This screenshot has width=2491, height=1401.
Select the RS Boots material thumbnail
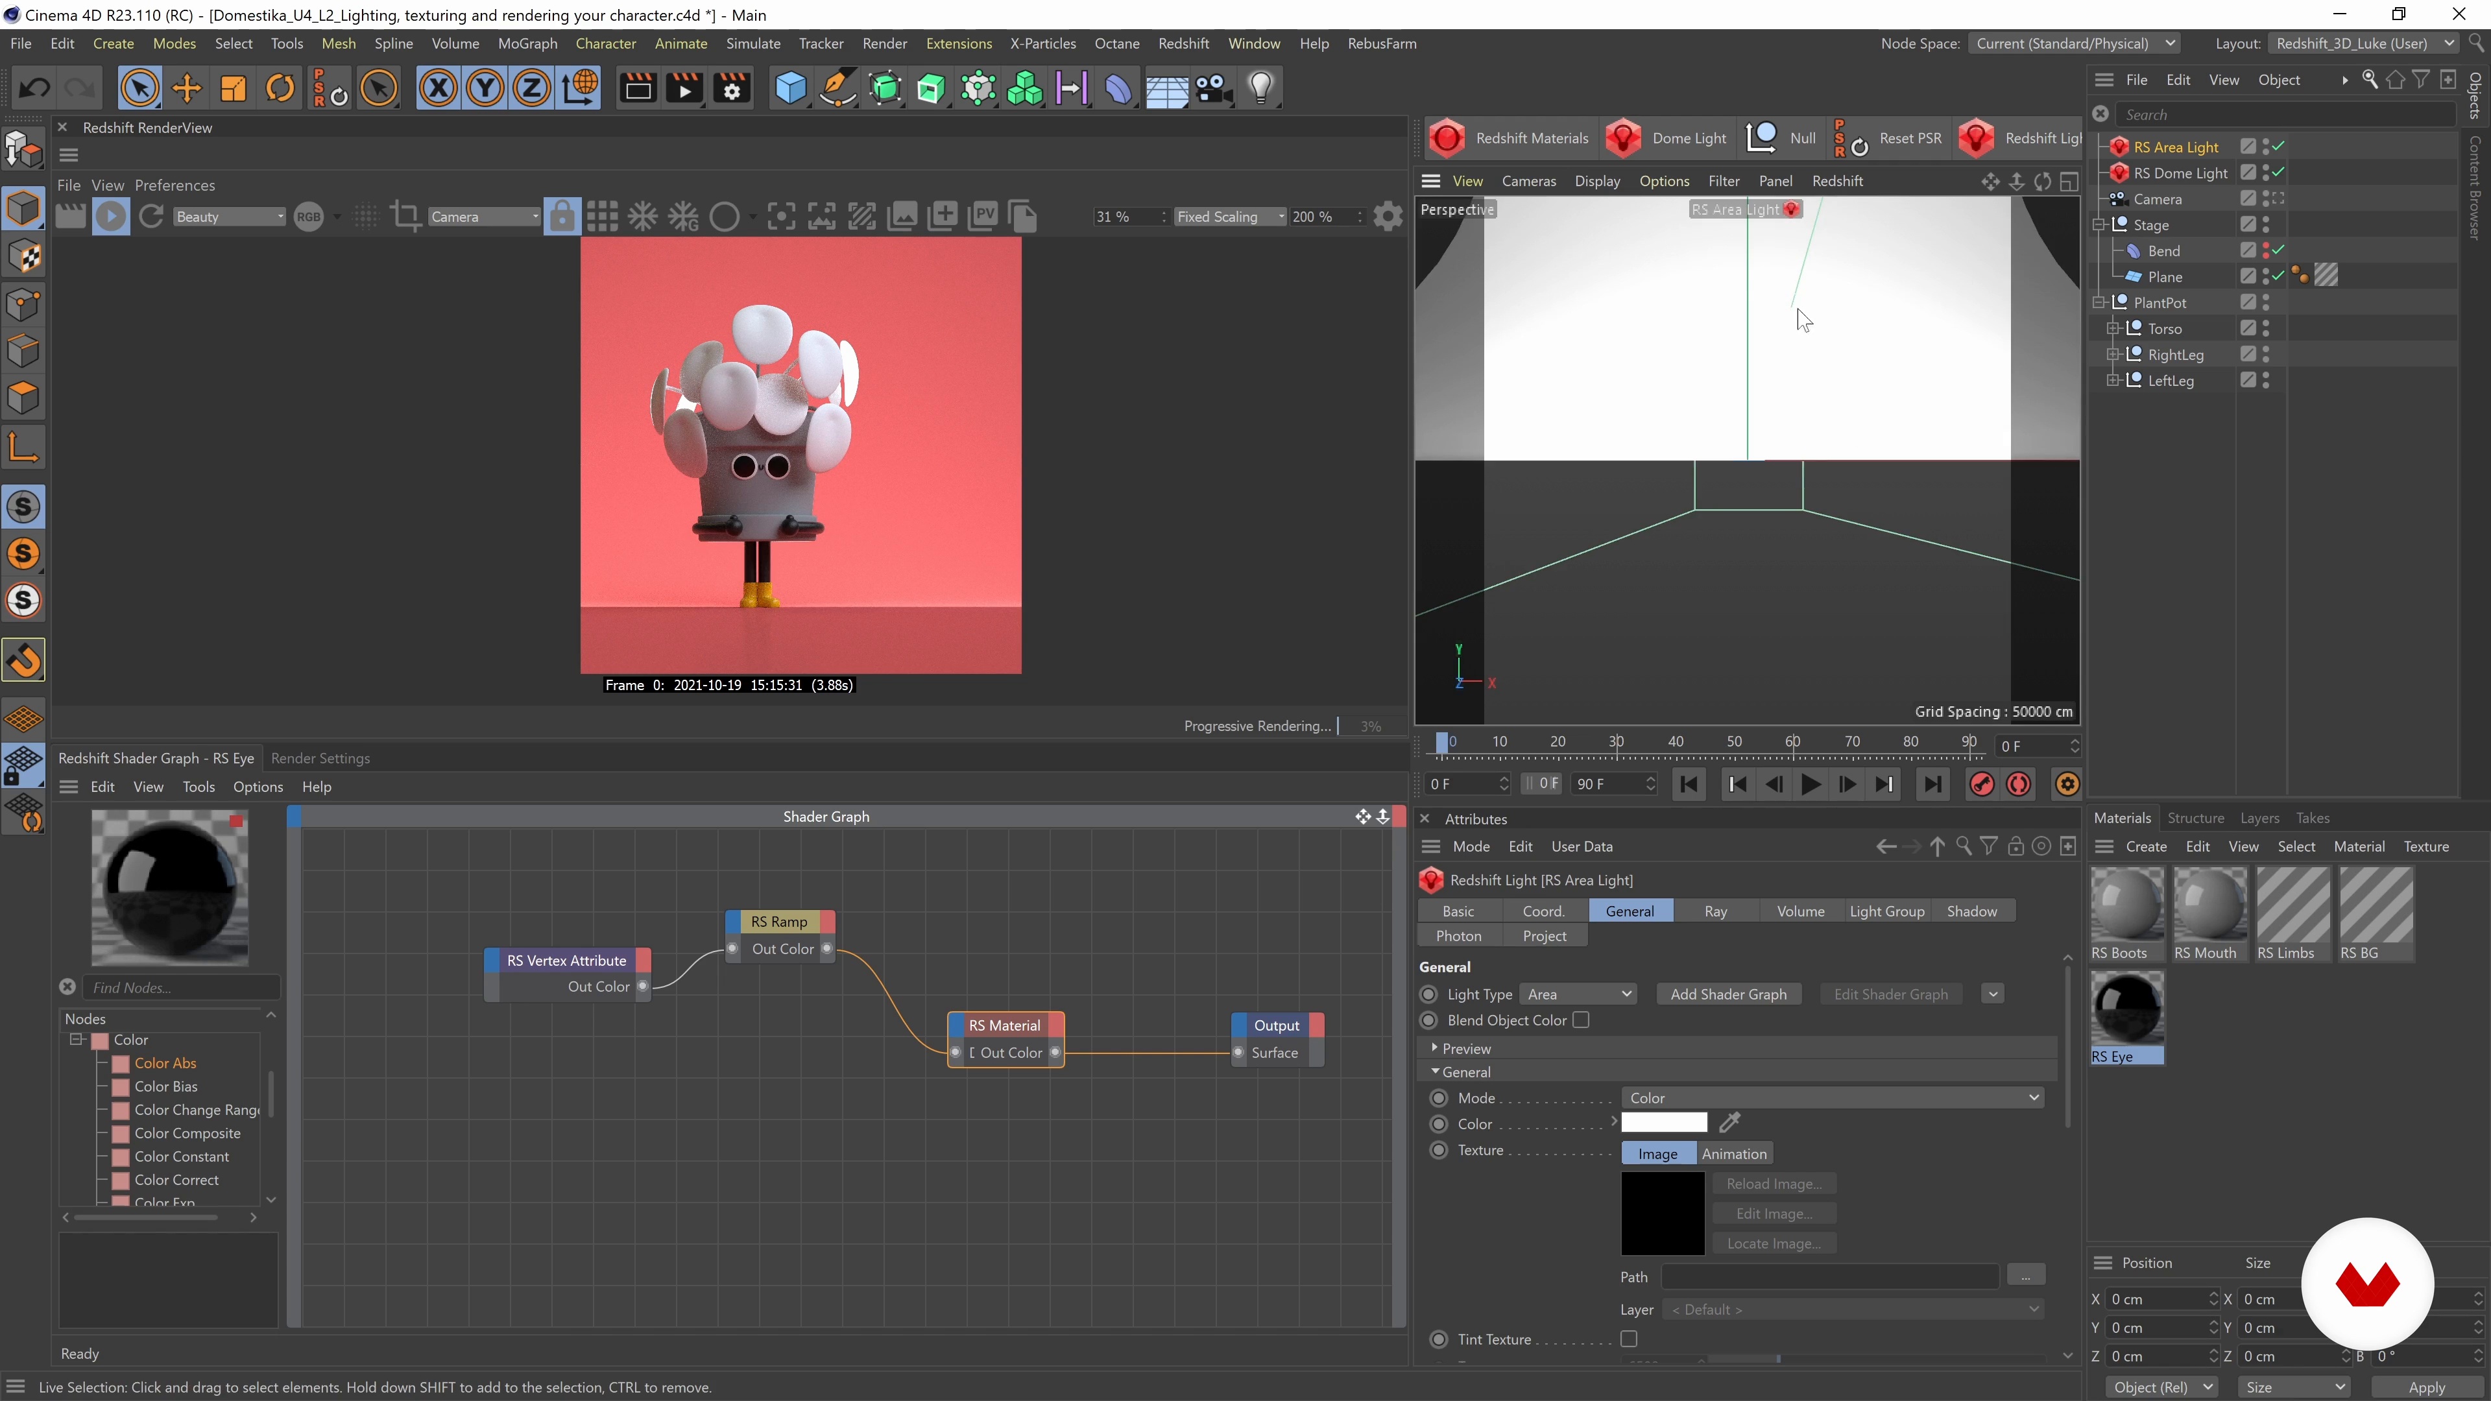click(x=2126, y=905)
